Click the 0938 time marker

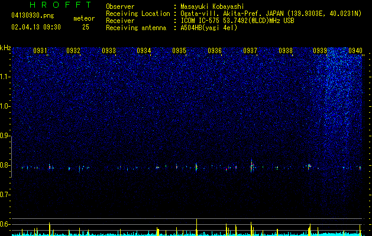pos(286,51)
